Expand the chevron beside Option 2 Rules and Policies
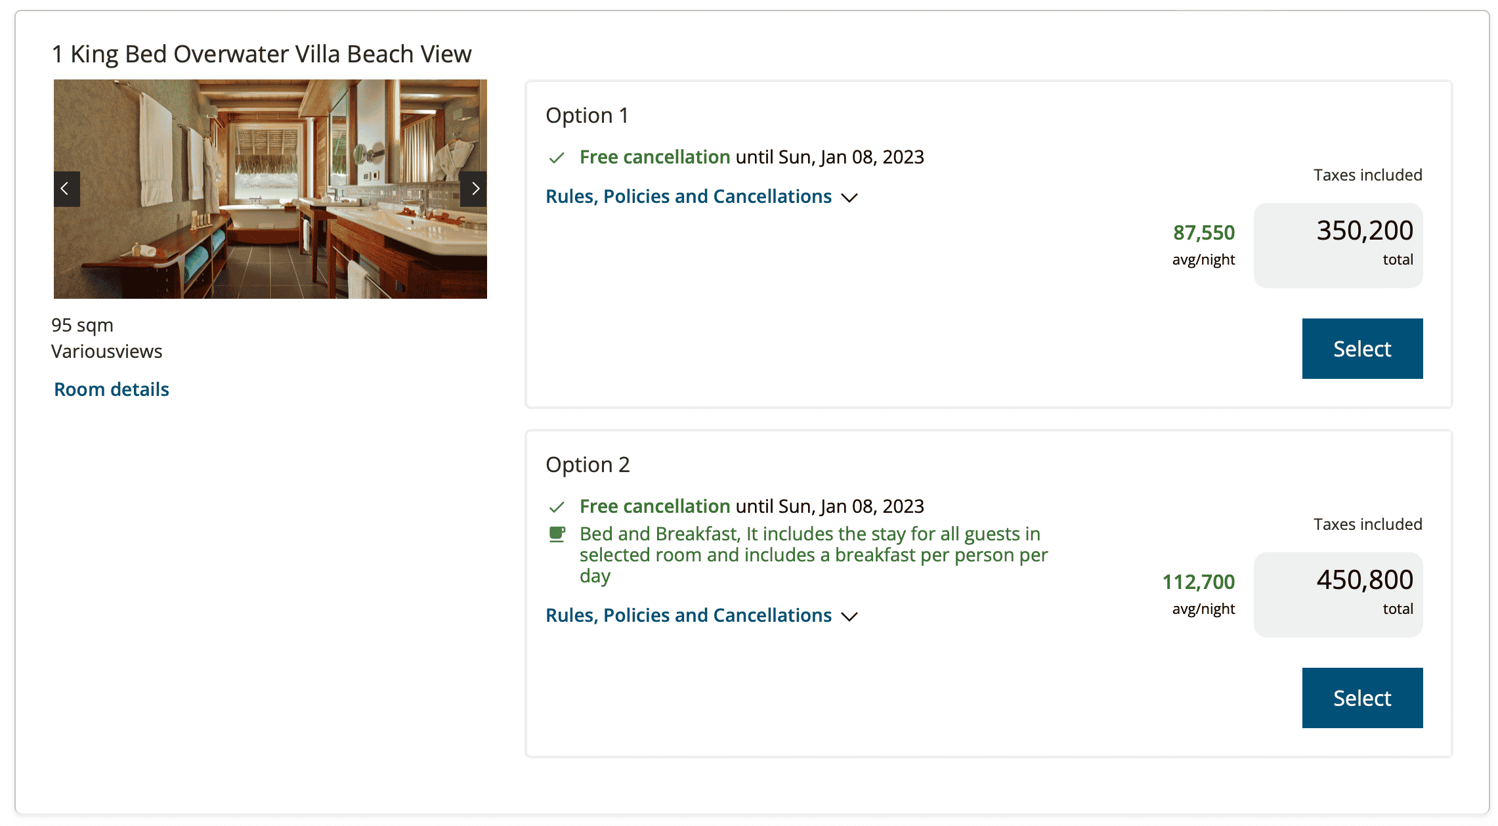 [849, 617]
